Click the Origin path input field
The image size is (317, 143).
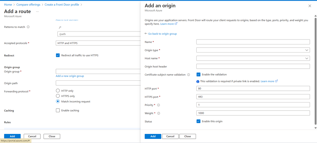point(98,83)
